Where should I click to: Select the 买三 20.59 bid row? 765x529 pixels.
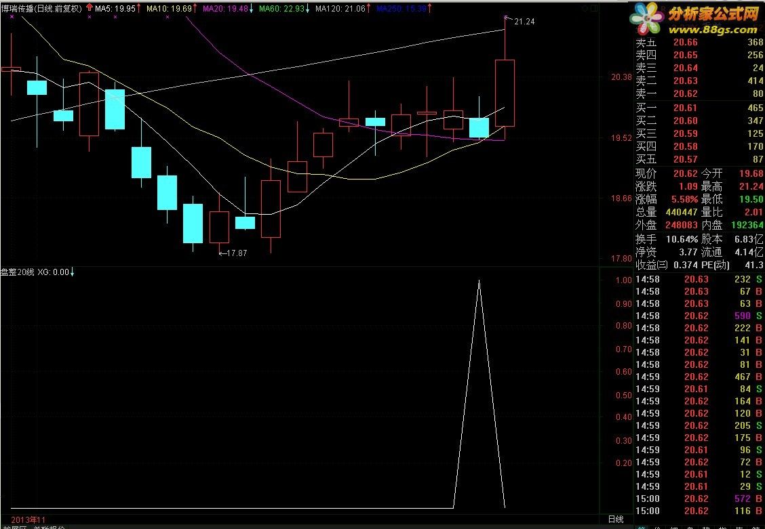click(x=699, y=133)
